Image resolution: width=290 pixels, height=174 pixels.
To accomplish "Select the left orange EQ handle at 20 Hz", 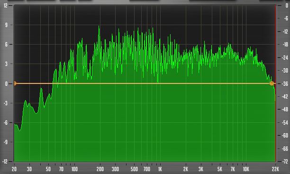I will pyautogui.click(x=15, y=83).
